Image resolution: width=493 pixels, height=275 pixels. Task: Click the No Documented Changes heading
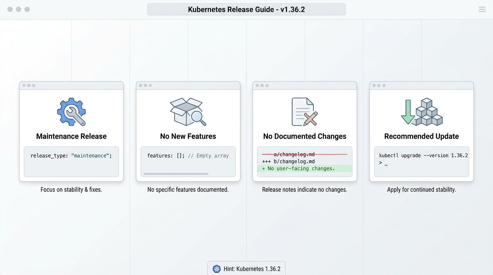point(305,136)
